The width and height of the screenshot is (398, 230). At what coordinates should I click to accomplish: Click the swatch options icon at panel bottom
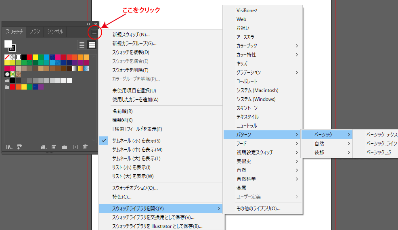point(54,147)
